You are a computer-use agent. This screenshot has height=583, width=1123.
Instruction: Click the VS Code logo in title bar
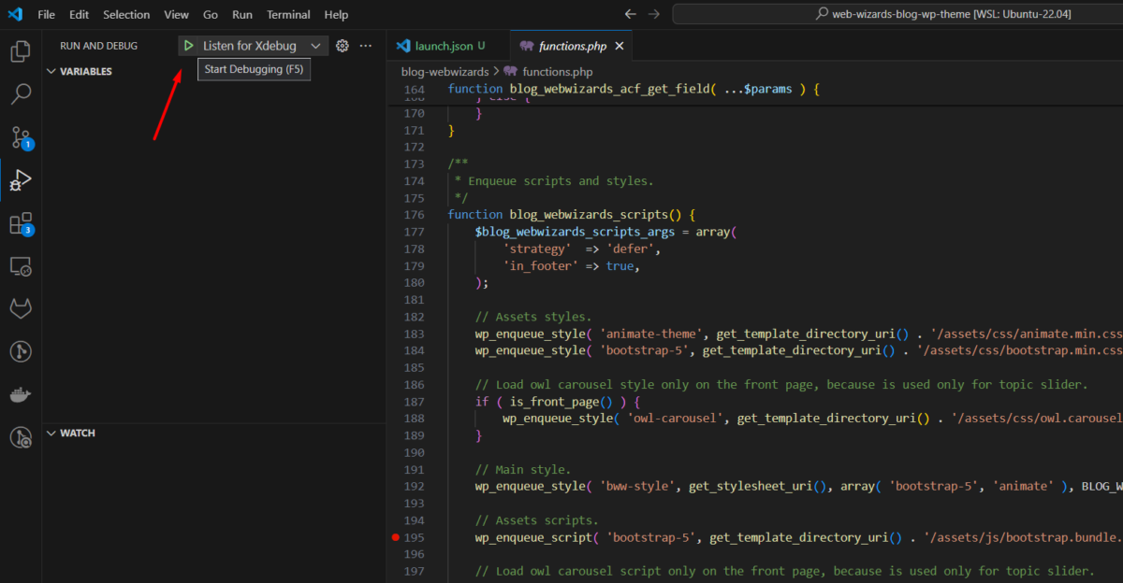(x=14, y=14)
